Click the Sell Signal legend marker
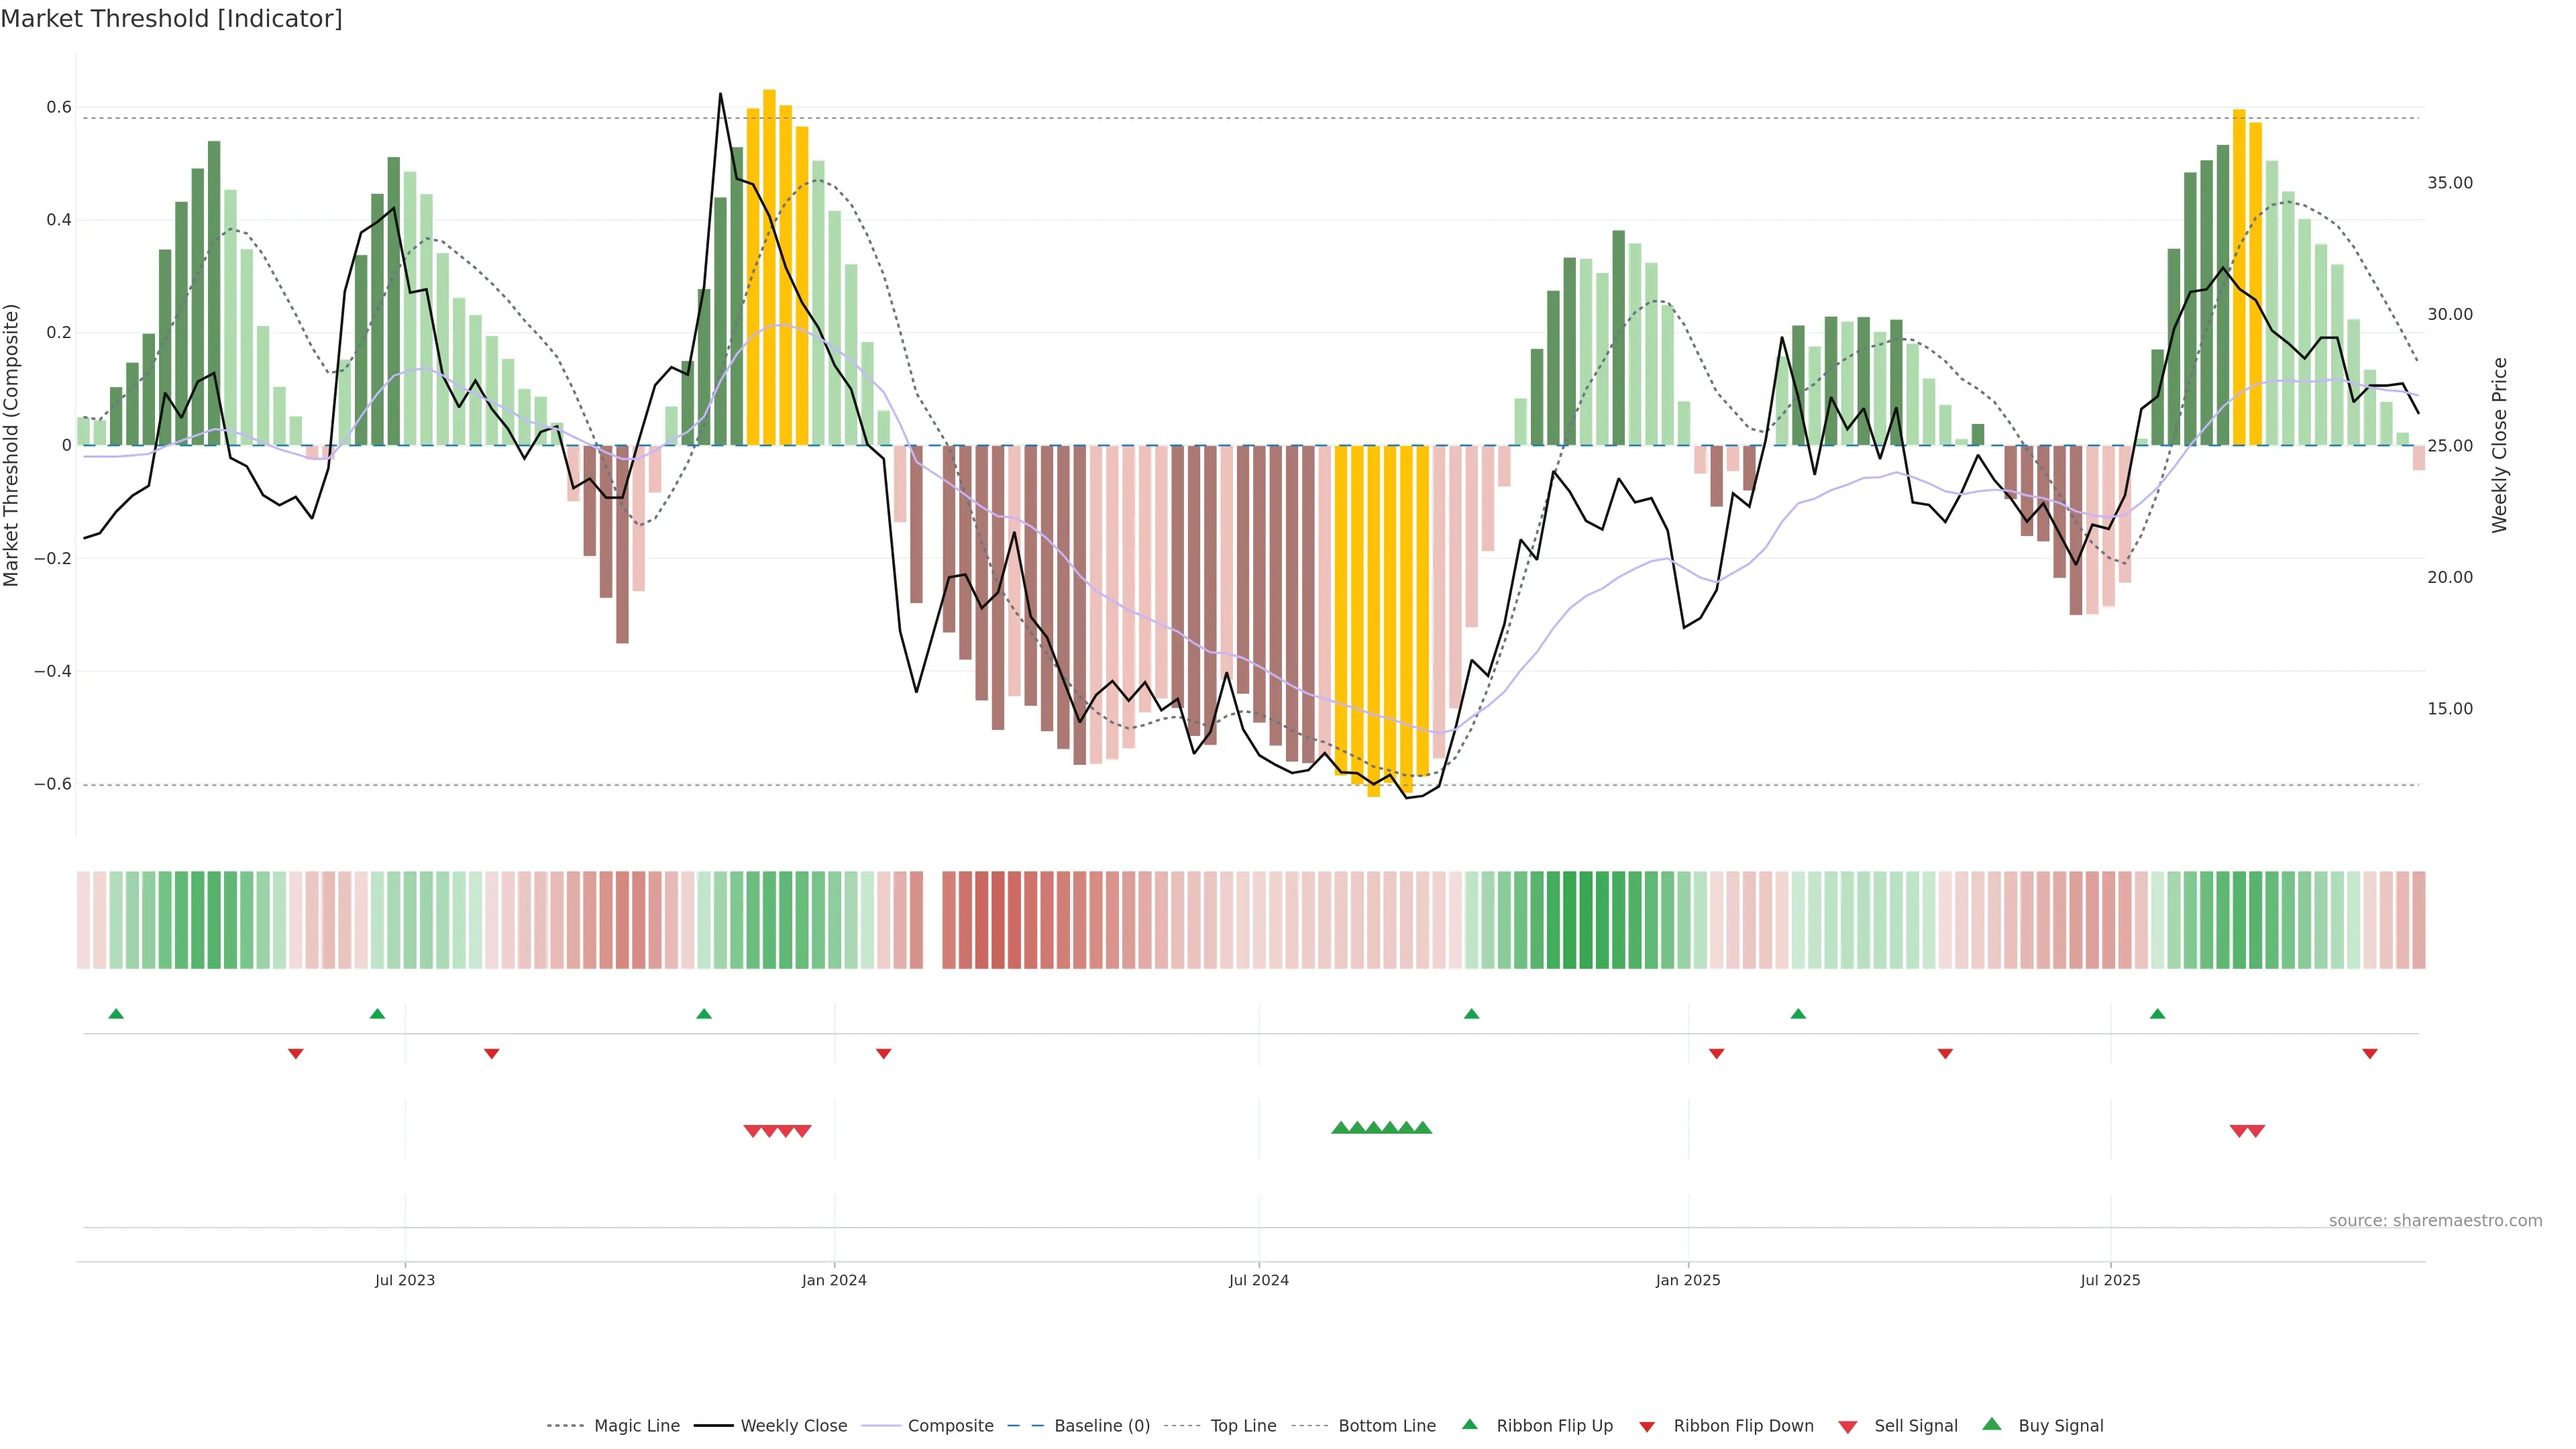The height and width of the screenshot is (1449, 2576). click(x=1848, y=1427)
